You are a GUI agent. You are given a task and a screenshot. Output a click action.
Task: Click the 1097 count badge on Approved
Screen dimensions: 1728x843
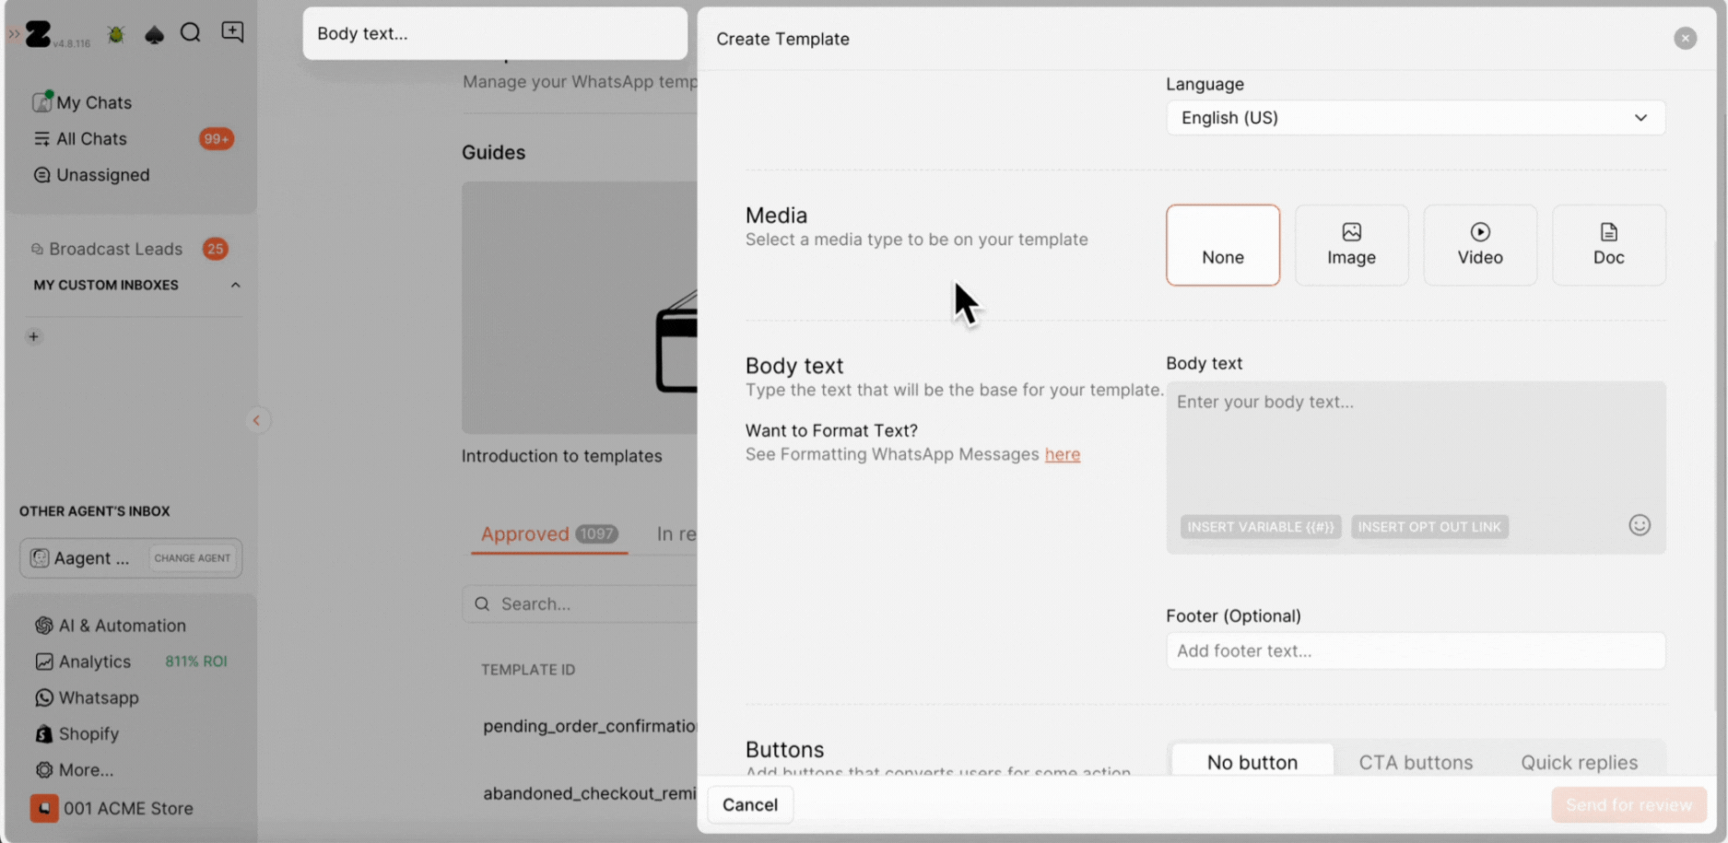(597, 534)
